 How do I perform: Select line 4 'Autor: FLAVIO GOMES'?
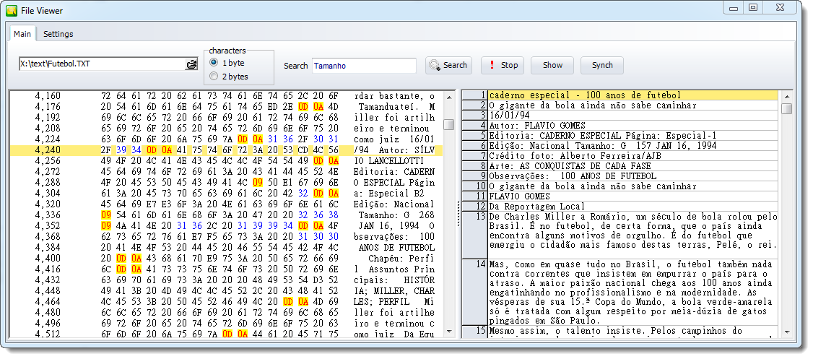coord(632,125)
